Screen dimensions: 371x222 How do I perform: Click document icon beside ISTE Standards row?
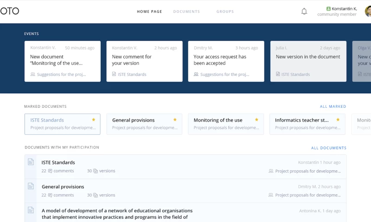coord(31,162)
